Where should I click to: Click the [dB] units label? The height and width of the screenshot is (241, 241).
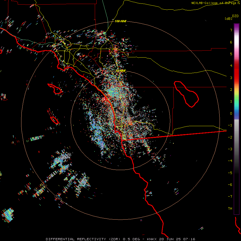pyautogui.click(x=228, y=18)
